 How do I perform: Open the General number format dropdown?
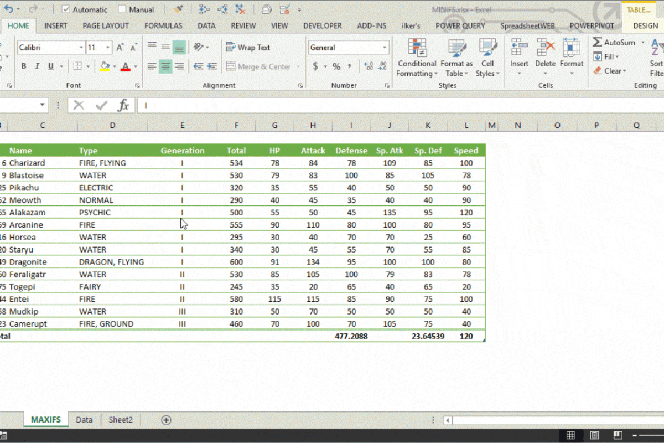pyautogui.click(x=385, y=48)
